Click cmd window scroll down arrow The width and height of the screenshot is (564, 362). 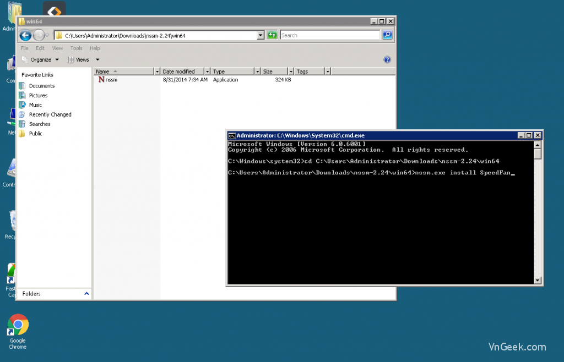tap(538, 280)
